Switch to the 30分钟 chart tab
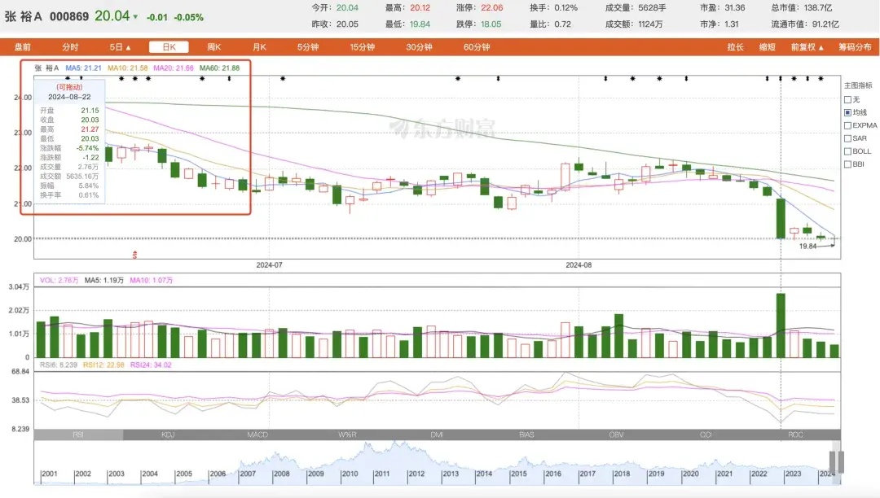 pos(419,47)
